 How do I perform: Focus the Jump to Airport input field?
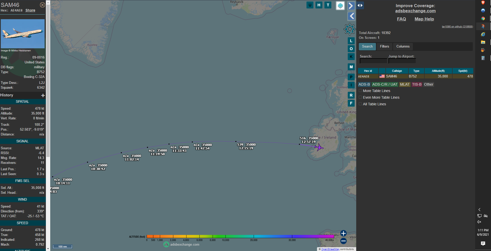[x=402, y=61]
